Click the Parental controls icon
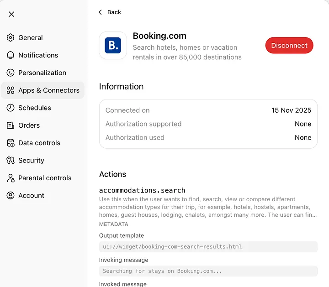The image size is (329, 287). coord(11,178)
